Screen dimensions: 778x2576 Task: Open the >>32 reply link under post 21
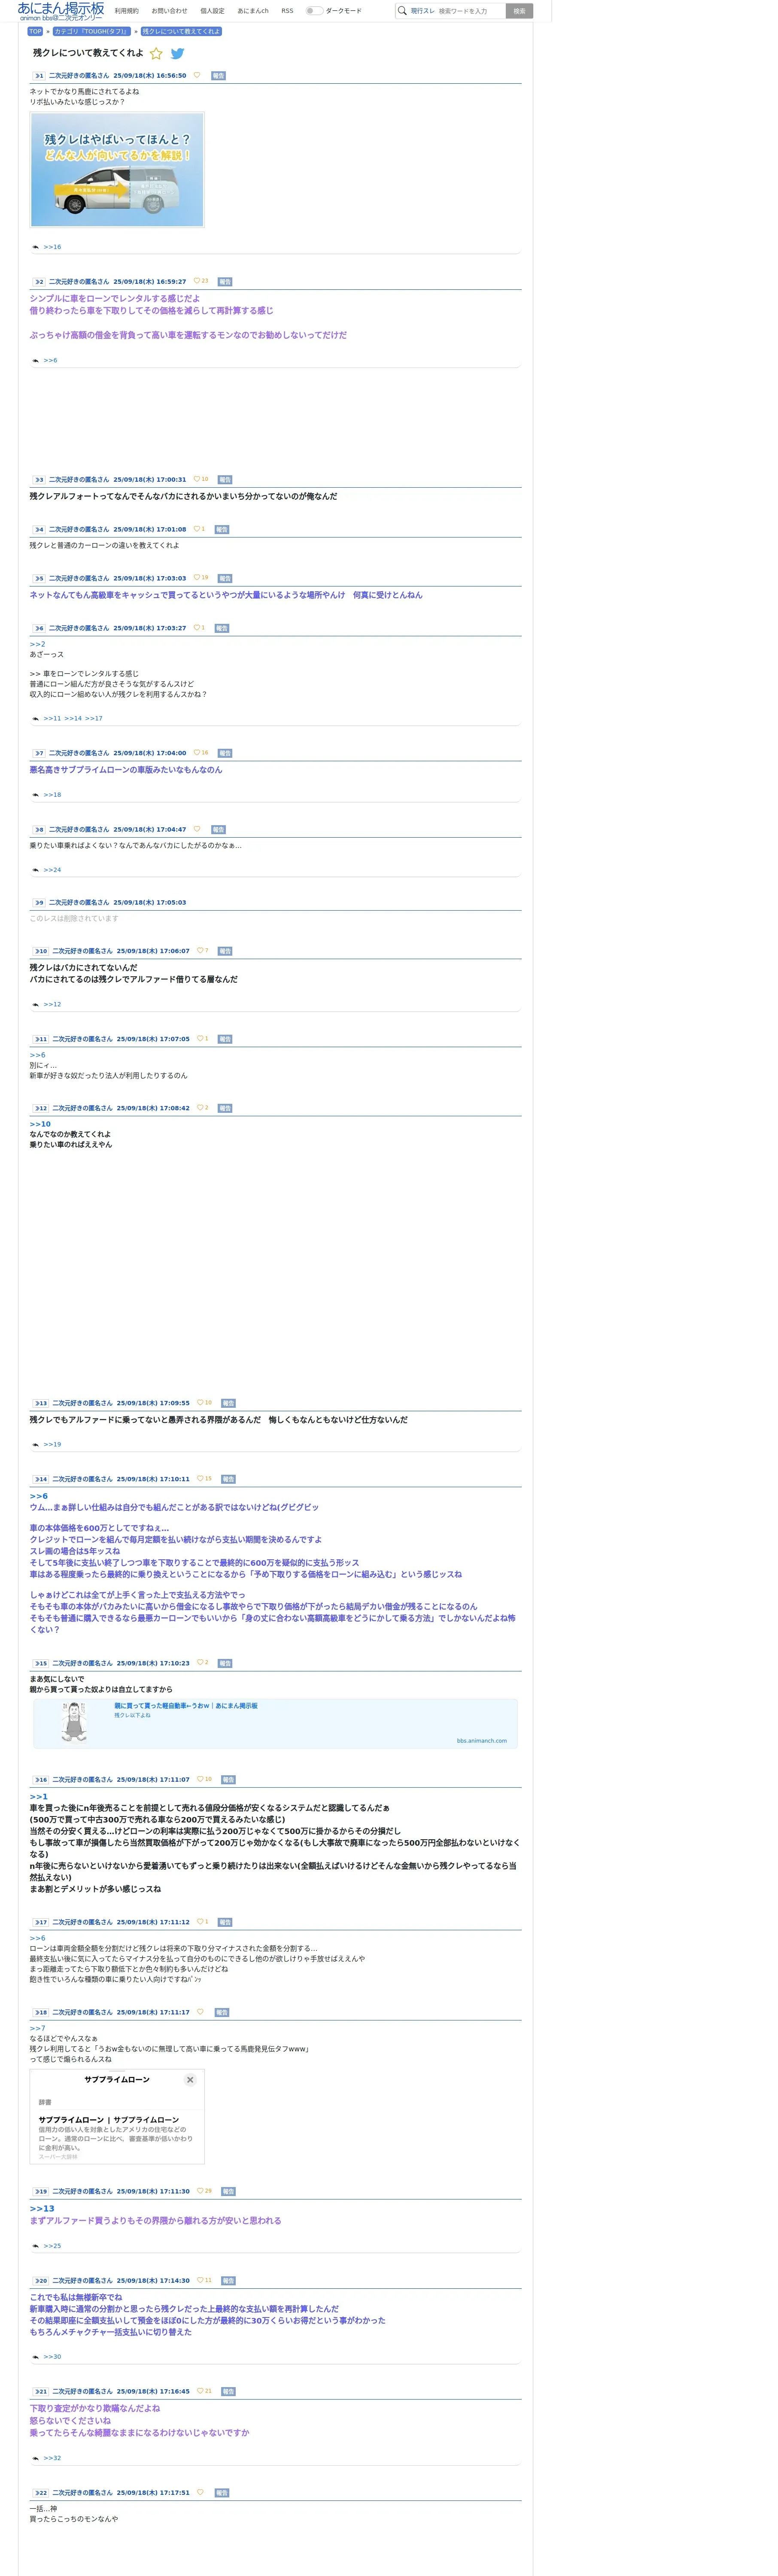52,2458
